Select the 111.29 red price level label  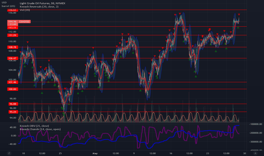[x=13, y=35]
